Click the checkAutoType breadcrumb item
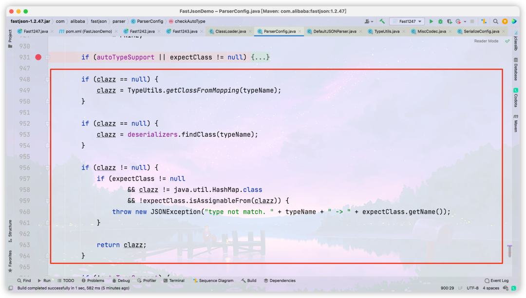Image resolution: width=526 pixels, height=298 pixels. pyautogui.click(x=187, y=21)
